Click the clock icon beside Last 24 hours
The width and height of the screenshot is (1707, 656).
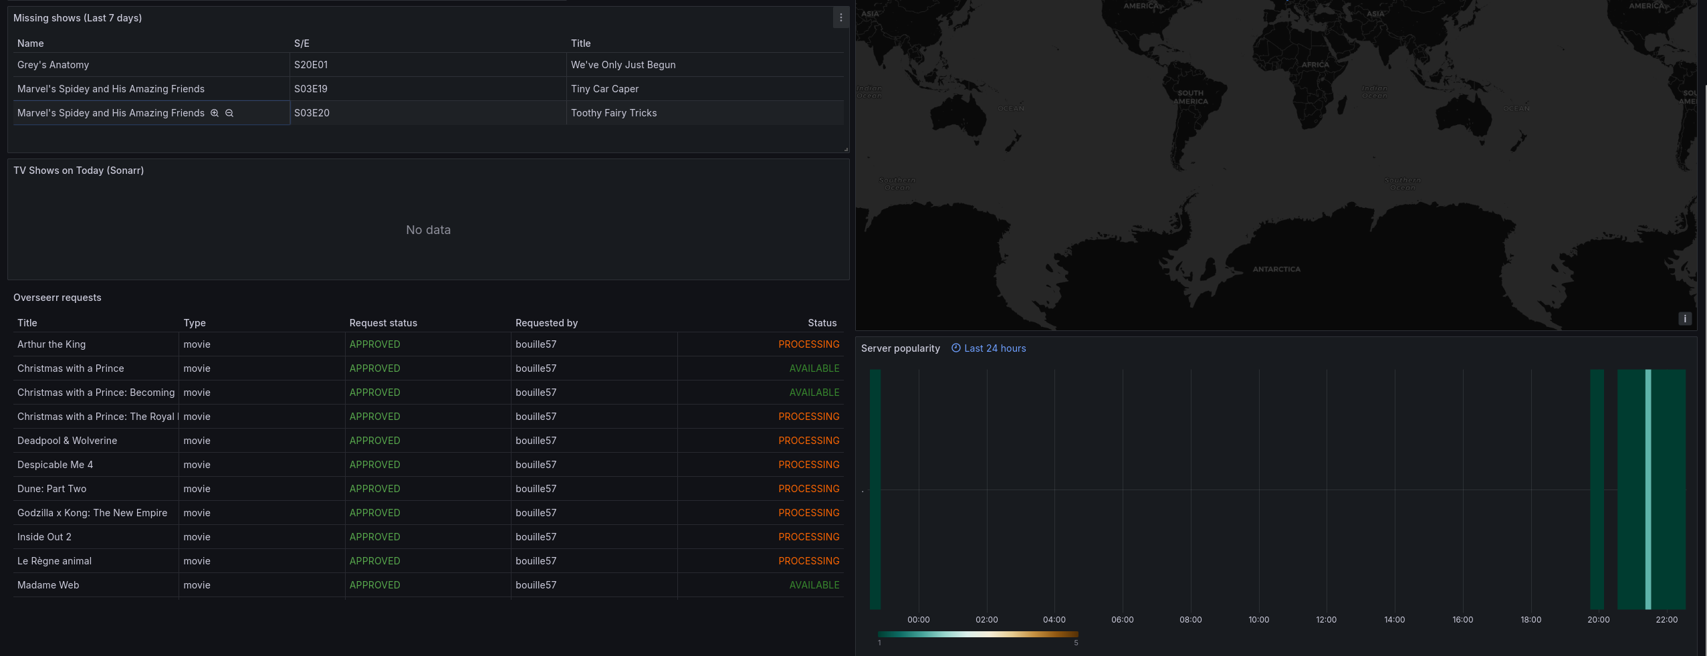955,348
